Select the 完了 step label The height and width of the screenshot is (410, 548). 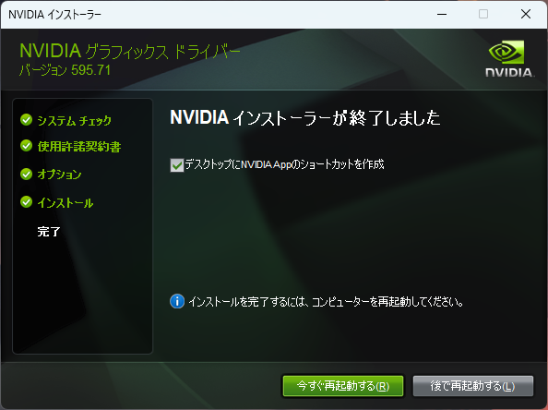pos(49,231)
